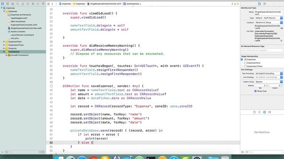The height and width of the screenshot is (159, 284).
Task: Show File Template library
Action: pos(254,112)
